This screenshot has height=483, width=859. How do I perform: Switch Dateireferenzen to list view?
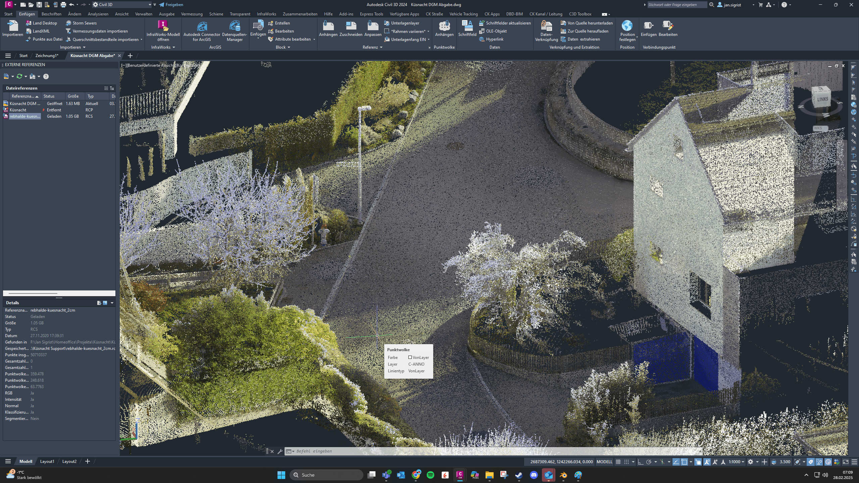pos(106,88)
